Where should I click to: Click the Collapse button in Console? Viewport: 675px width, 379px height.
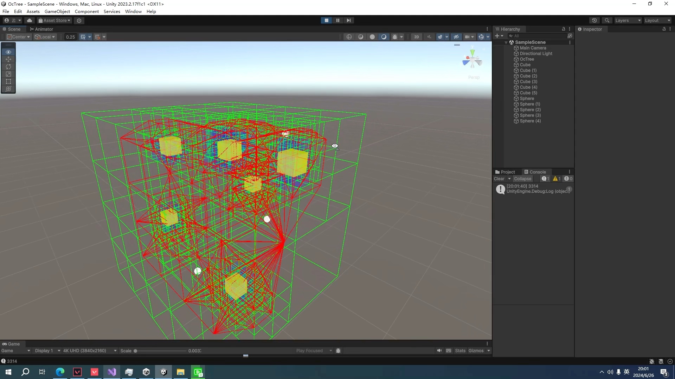click(x=522, y=179)
